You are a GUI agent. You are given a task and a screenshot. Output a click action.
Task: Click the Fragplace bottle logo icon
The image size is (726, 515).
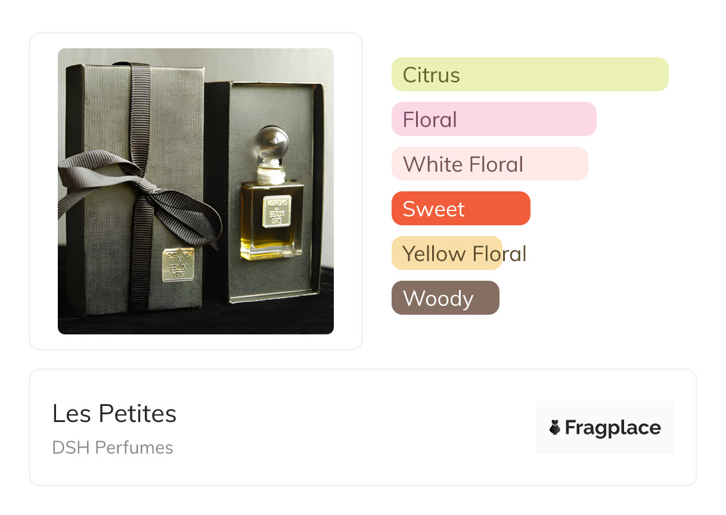555,427
